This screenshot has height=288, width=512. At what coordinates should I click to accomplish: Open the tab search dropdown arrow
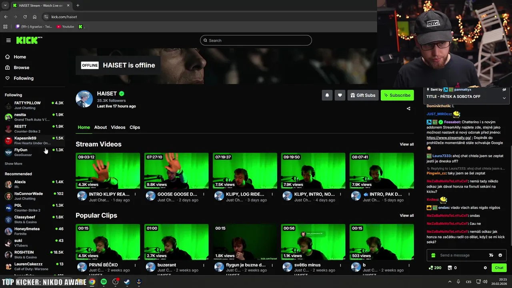[5, 6]
